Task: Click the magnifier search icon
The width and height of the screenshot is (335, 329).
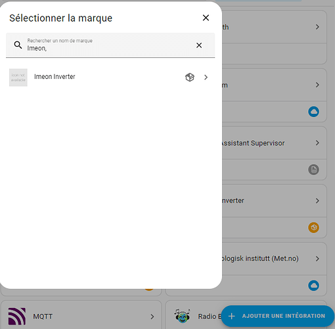Action: pos(18,45)
